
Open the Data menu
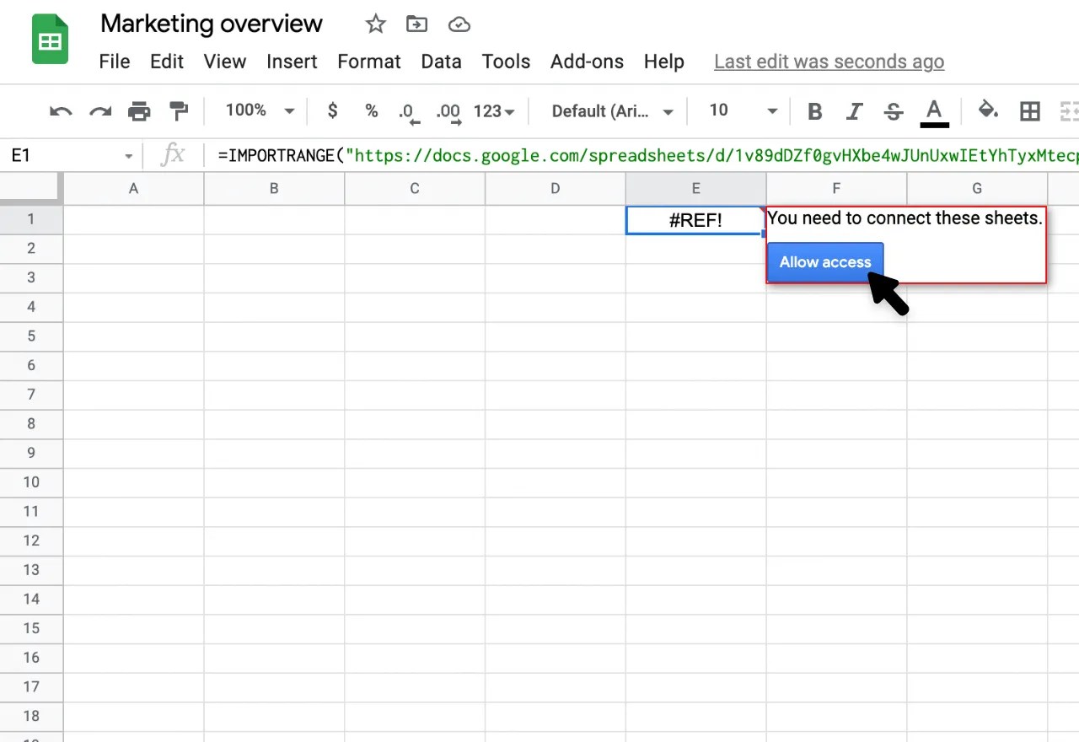tap(441, 61)
